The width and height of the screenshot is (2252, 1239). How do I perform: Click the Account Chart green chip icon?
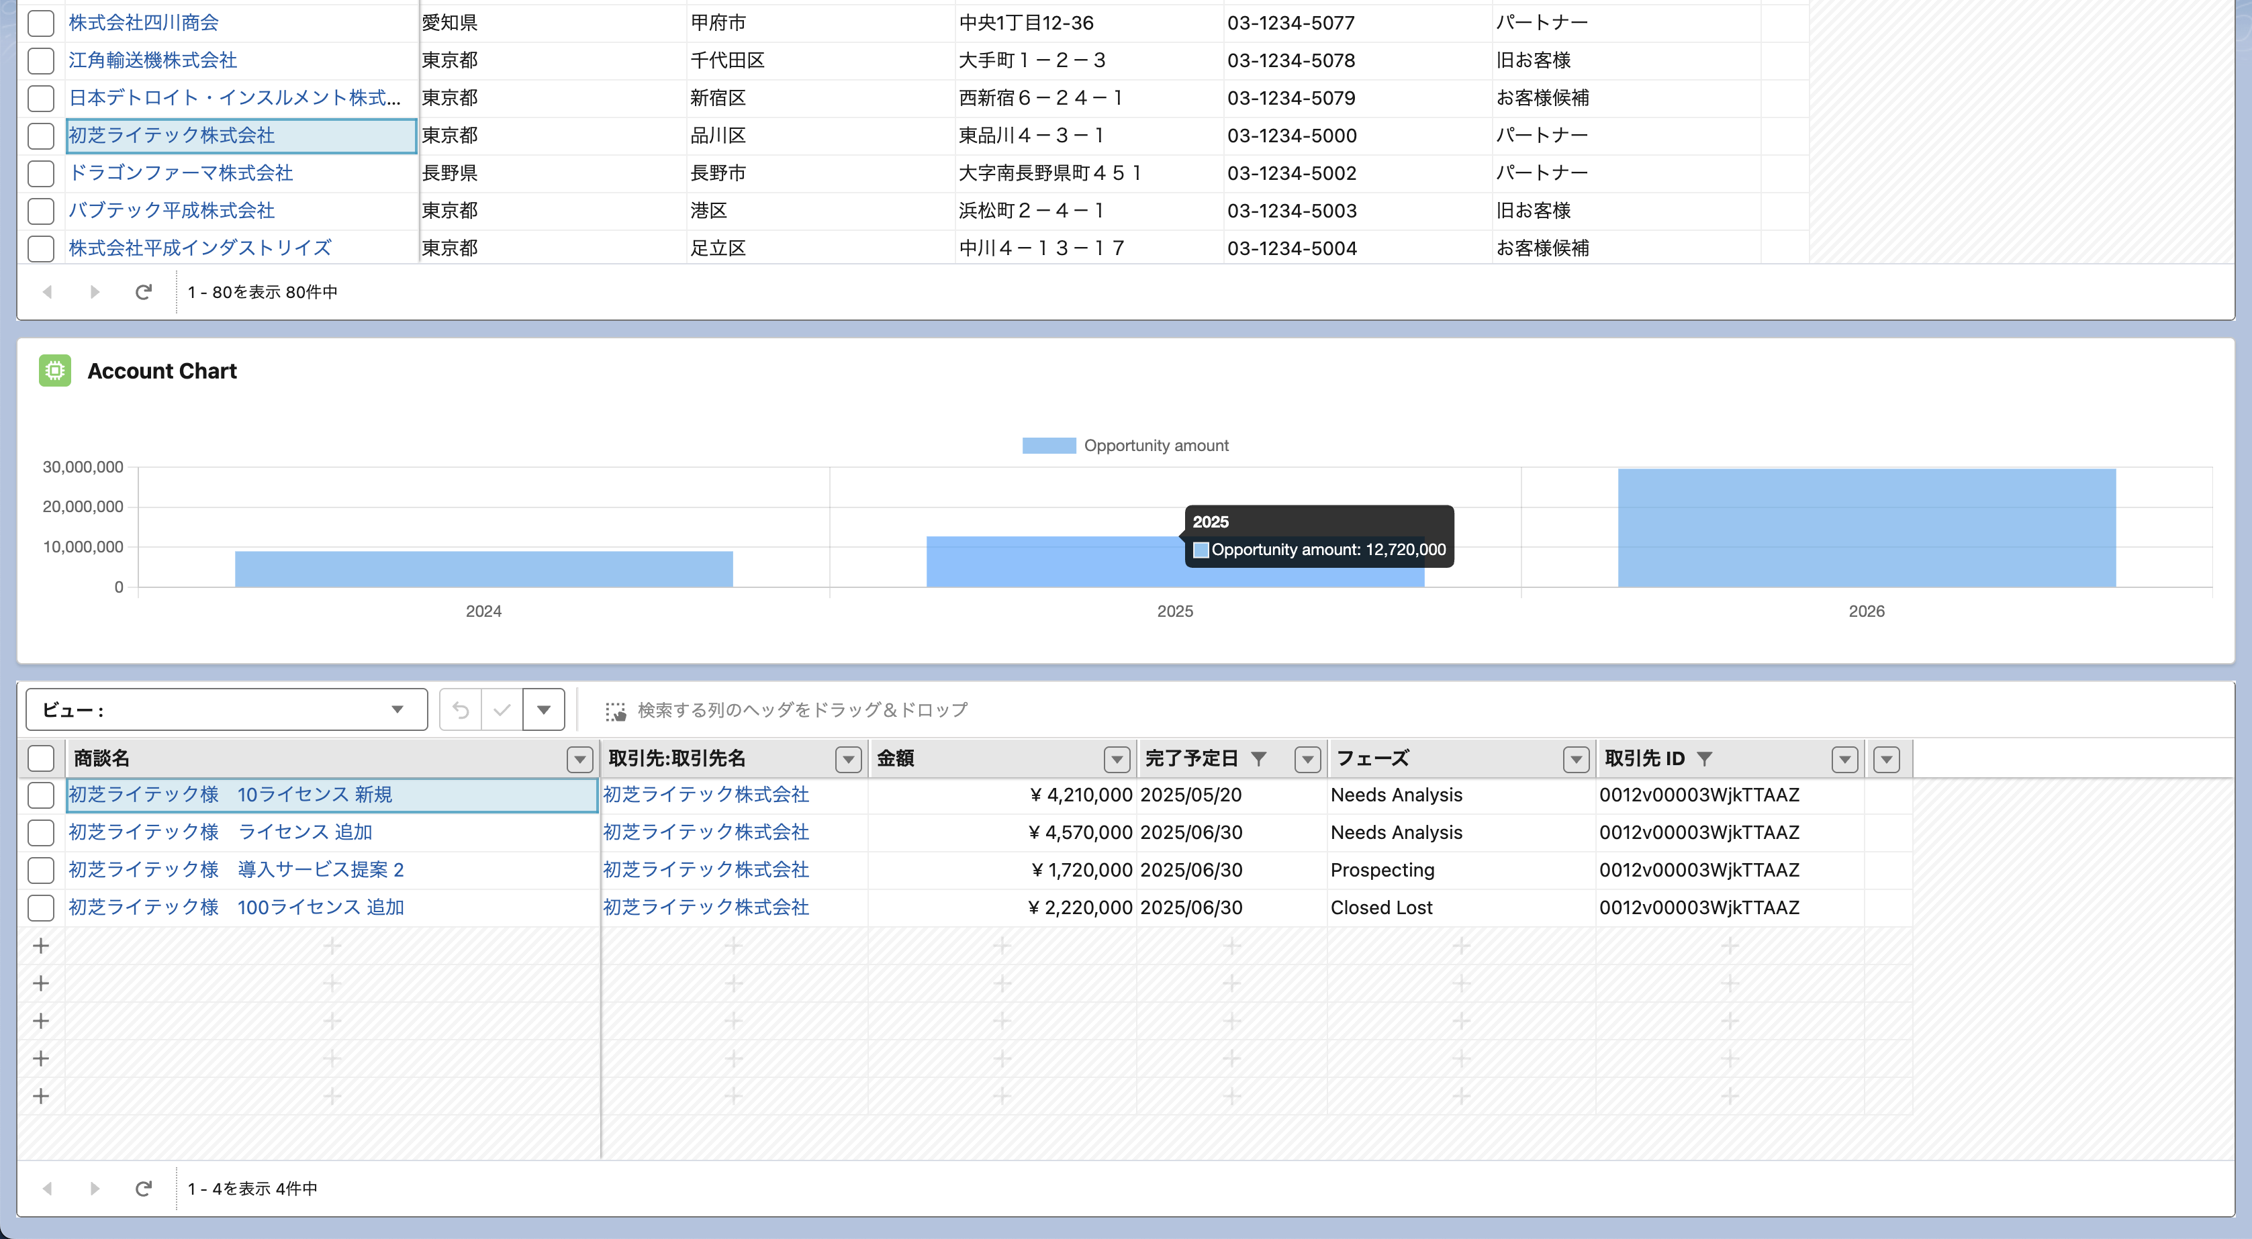point(54,370)
